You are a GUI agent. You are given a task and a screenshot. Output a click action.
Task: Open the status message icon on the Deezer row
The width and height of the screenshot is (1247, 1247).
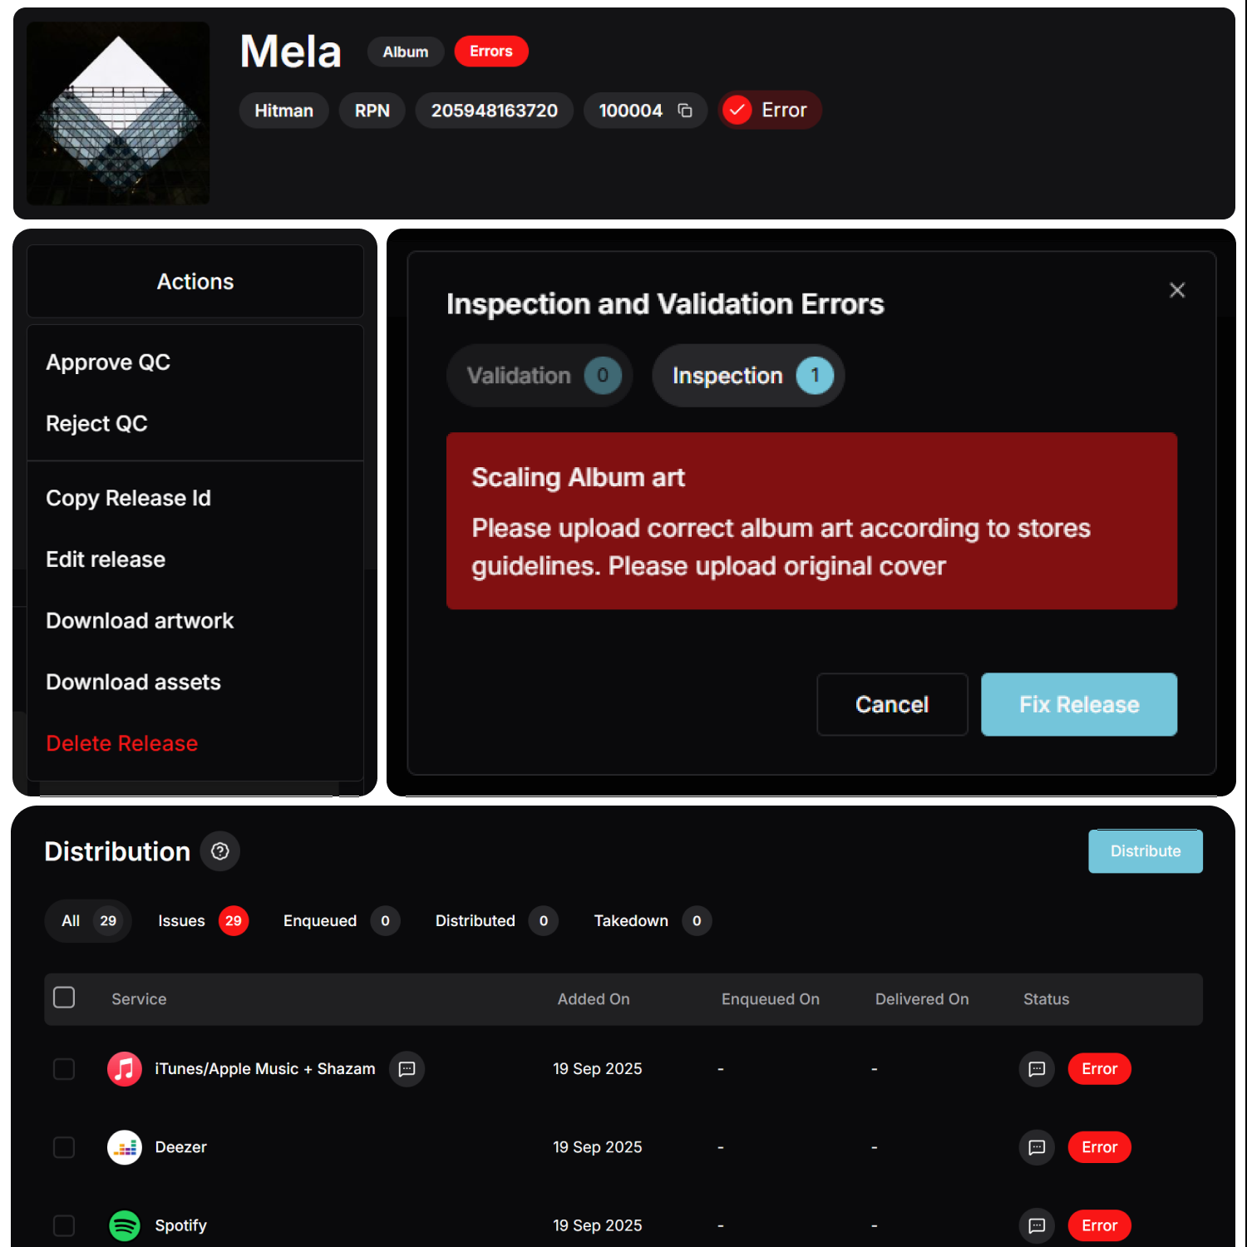1036,1147
